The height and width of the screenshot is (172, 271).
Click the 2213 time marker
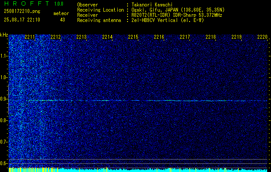pyautogui.click(x=81, y=37)
